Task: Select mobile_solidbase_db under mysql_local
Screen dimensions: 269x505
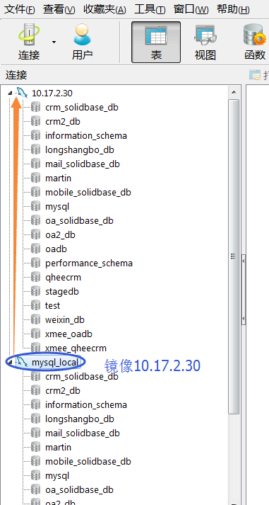Action: click(x=88, y=462)
